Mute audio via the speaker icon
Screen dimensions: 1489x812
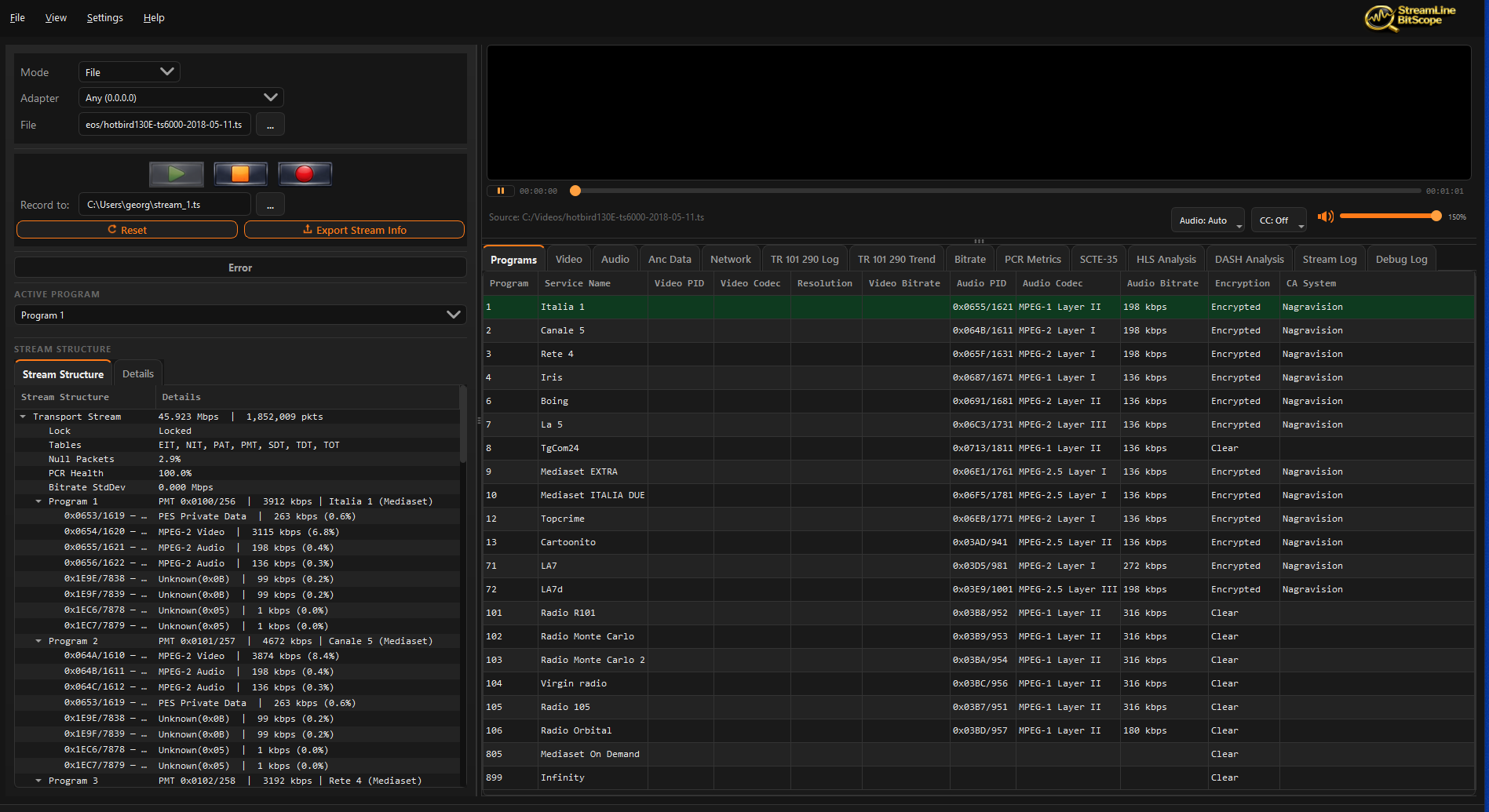tap(1325, 217)
